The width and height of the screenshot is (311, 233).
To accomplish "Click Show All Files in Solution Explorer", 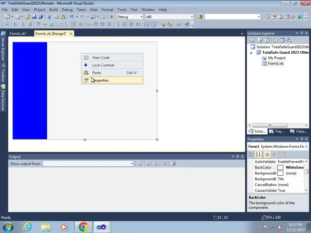I will (x=260, y=40).
